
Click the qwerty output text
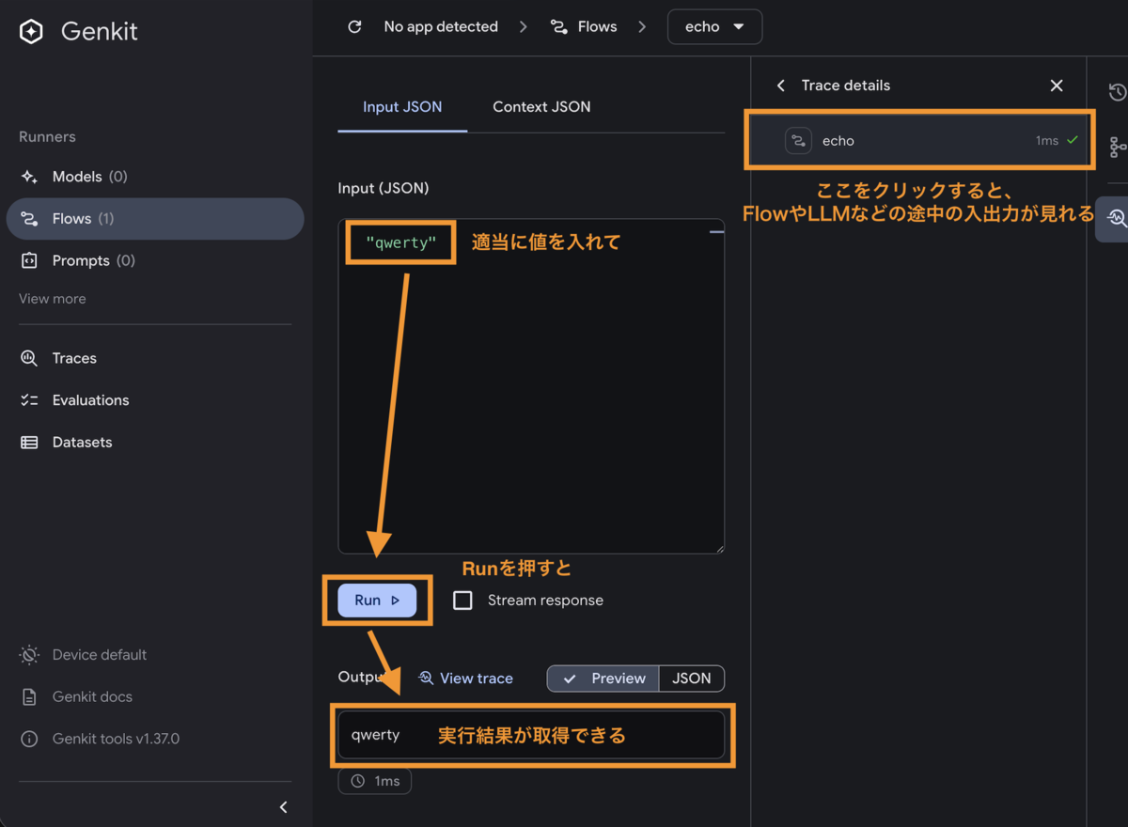click(x=375, y=735)
